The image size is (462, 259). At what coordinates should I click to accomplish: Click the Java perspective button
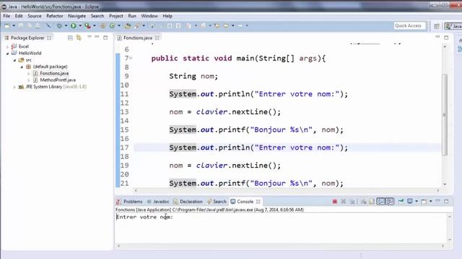[x=454, y=27]
